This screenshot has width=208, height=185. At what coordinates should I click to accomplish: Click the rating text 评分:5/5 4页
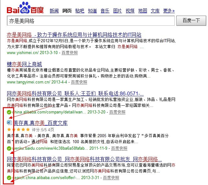43,130
